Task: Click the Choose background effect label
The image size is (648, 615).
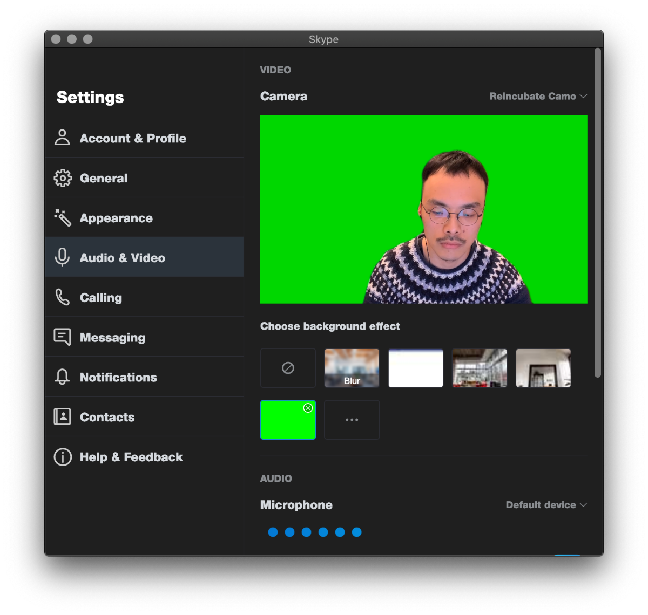Action: 330,326
